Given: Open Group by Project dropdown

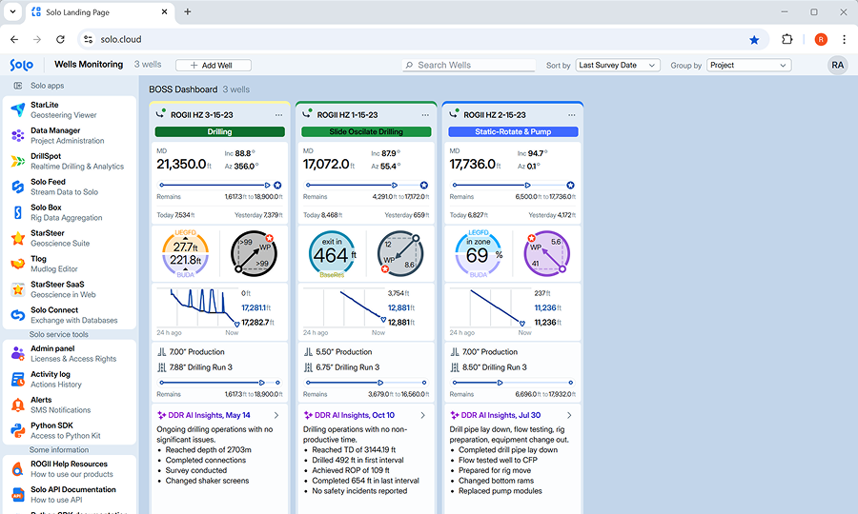Looking at the screenshot, I should click(x=749, y=65).
